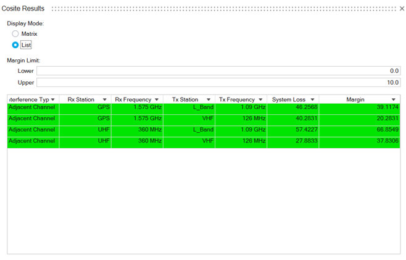
Task: Click the Upper margin limit input field
Action: (218, 82)
